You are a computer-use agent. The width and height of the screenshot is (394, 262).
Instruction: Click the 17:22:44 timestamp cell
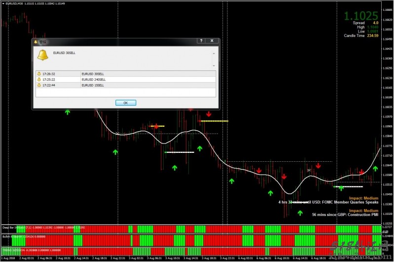48,85
